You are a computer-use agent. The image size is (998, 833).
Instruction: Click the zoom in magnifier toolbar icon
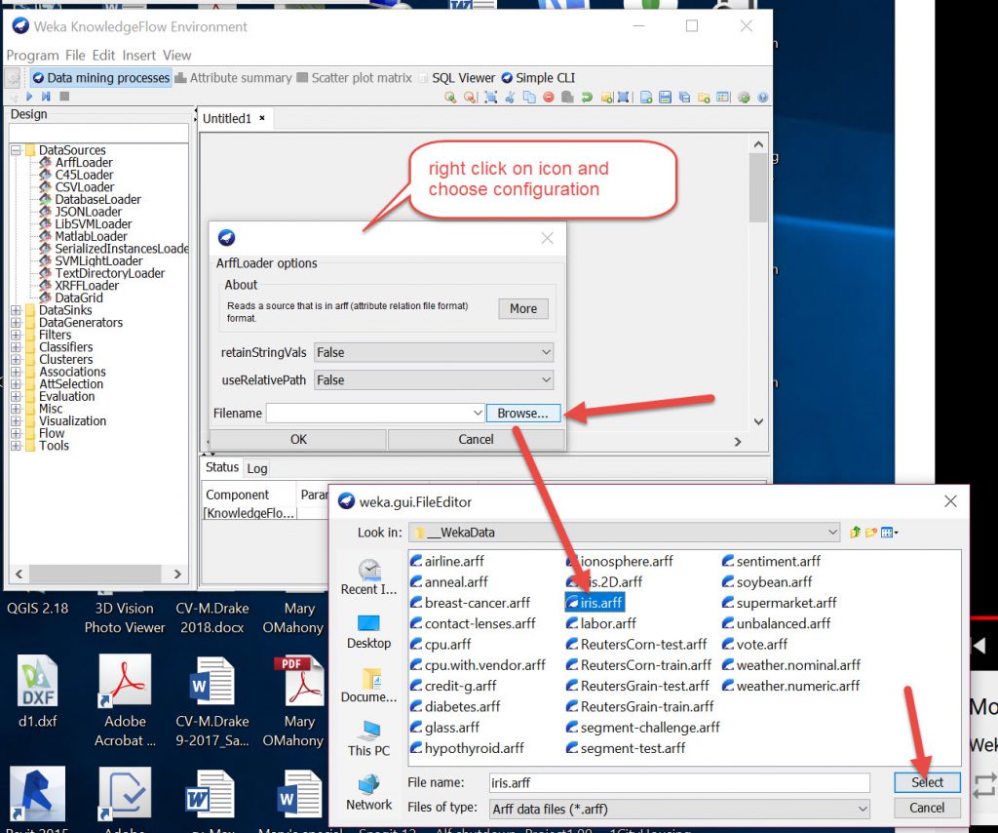coord(450,97)
